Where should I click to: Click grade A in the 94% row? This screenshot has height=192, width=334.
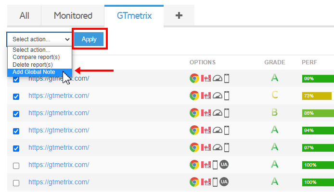(275, 129)
